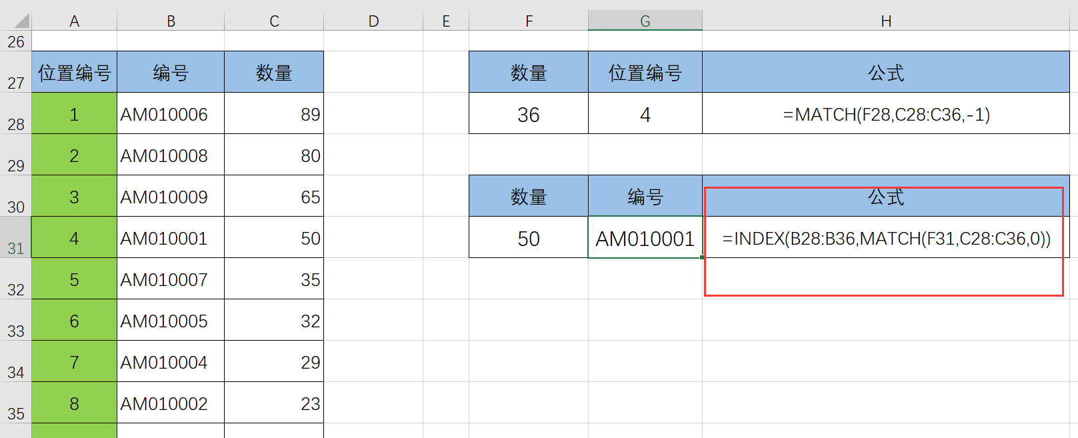Select cell with AM010009
1078x438 pixels.
[x=171, y=196]
